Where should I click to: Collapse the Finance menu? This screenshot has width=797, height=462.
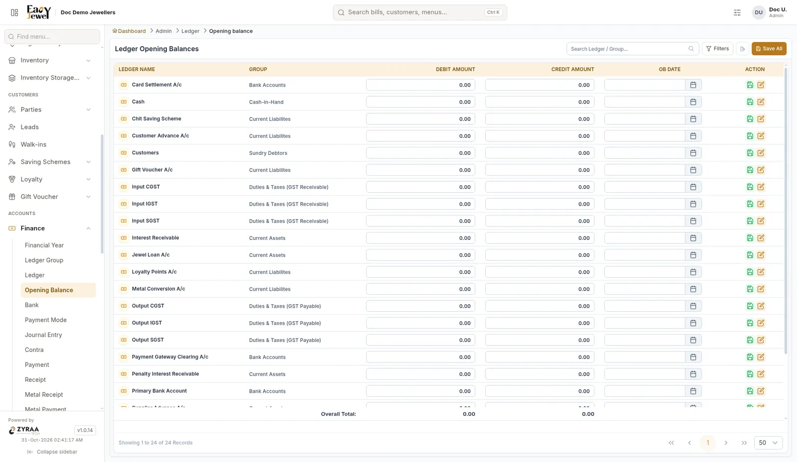point(50,228)
